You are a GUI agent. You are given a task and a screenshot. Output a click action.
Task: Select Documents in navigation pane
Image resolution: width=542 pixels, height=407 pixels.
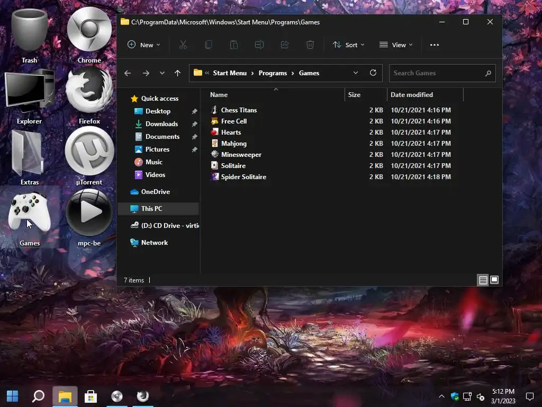click(x=162, y=137)
